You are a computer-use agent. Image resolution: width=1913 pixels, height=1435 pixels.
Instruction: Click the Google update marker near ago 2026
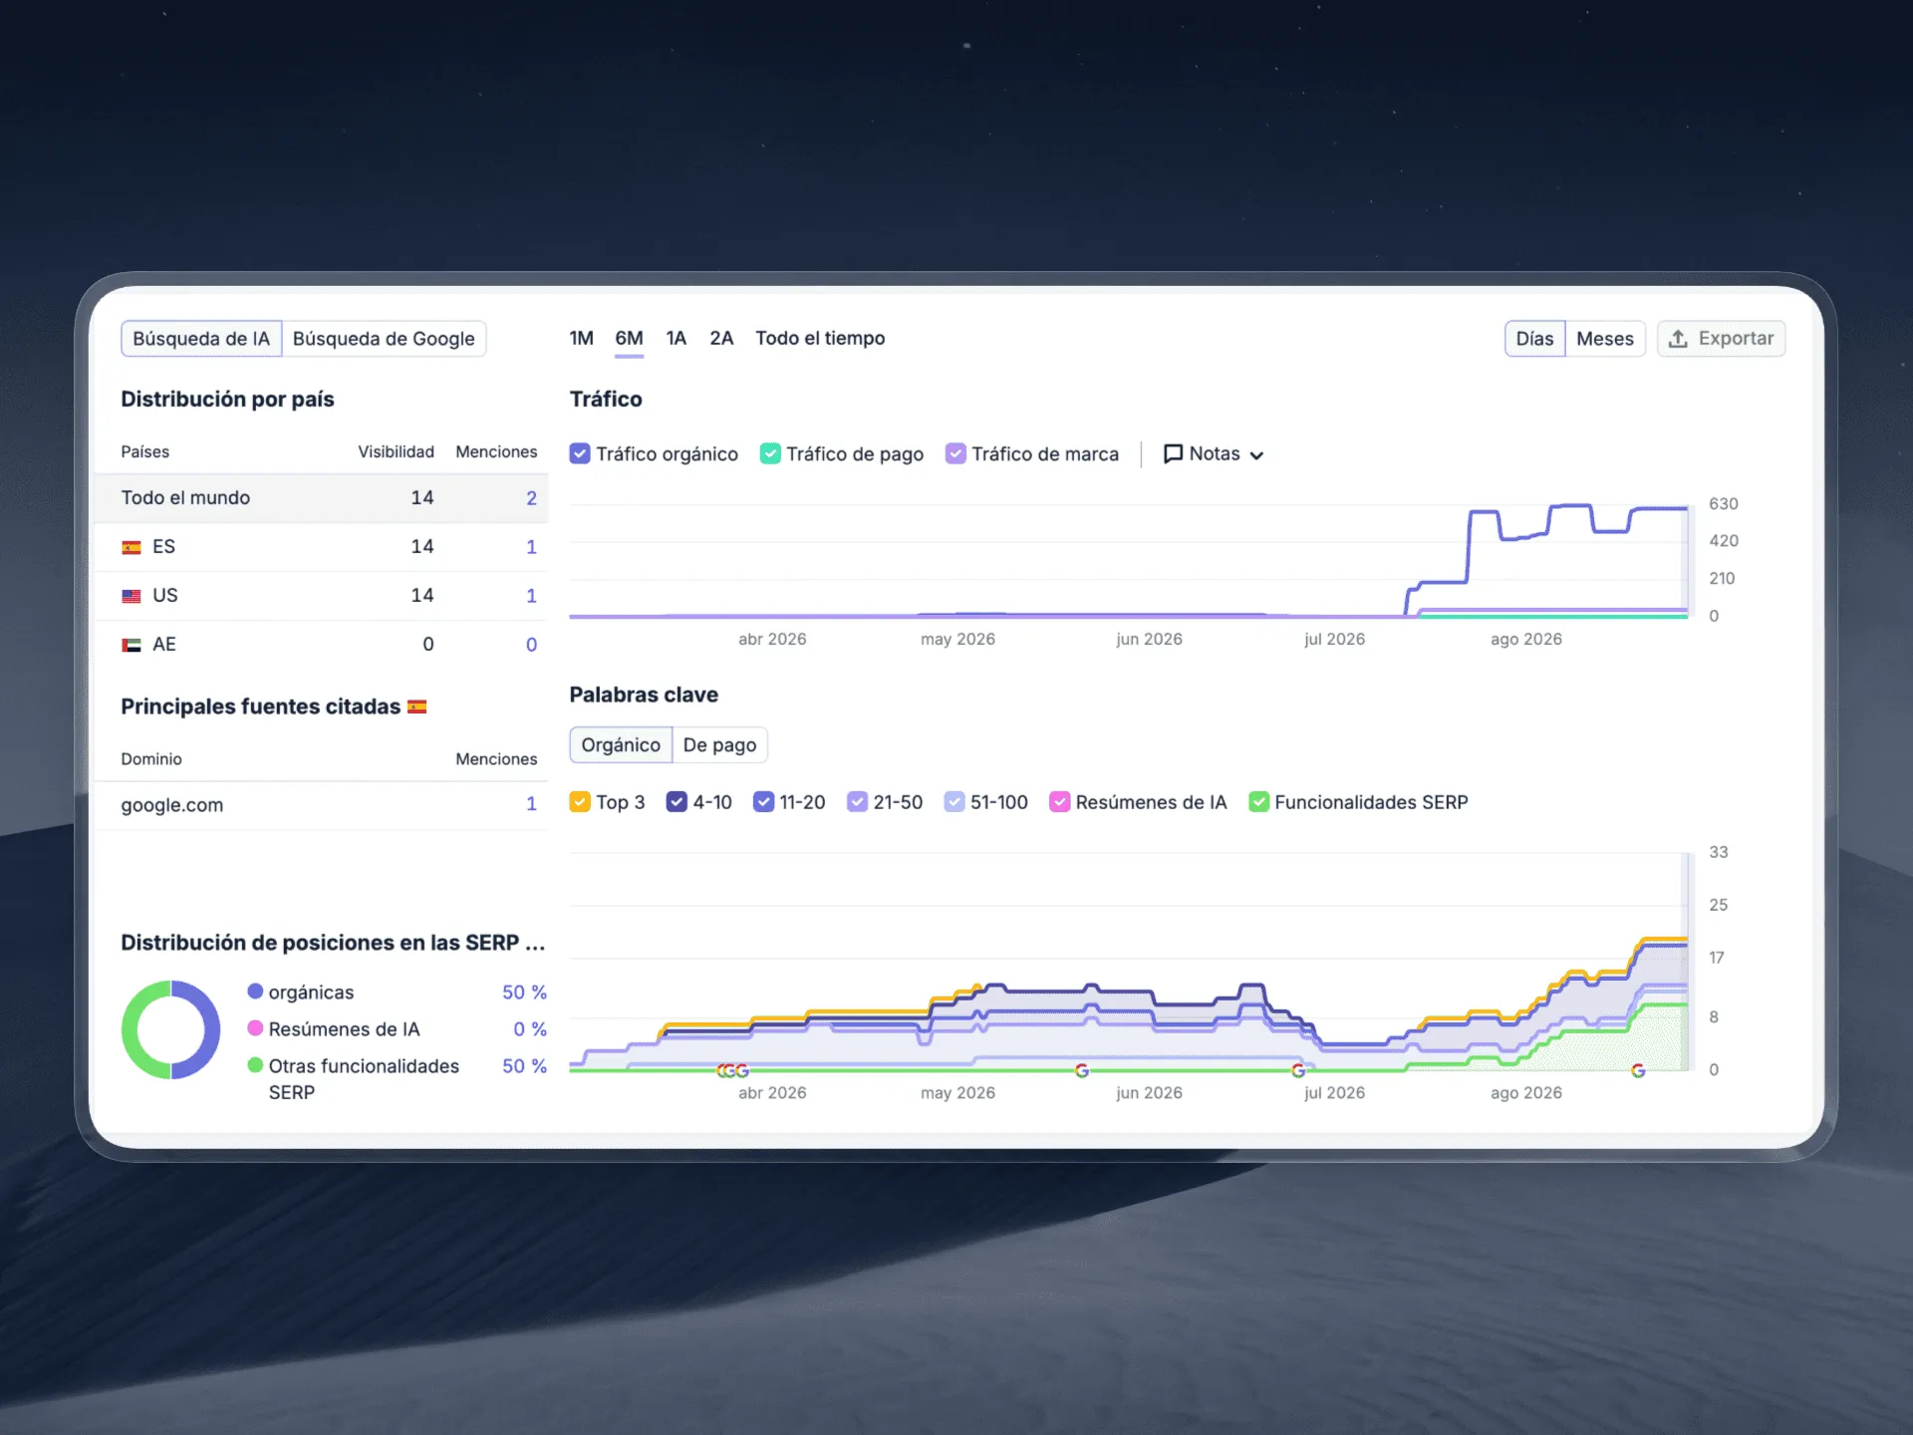tap(1638, 1070)
